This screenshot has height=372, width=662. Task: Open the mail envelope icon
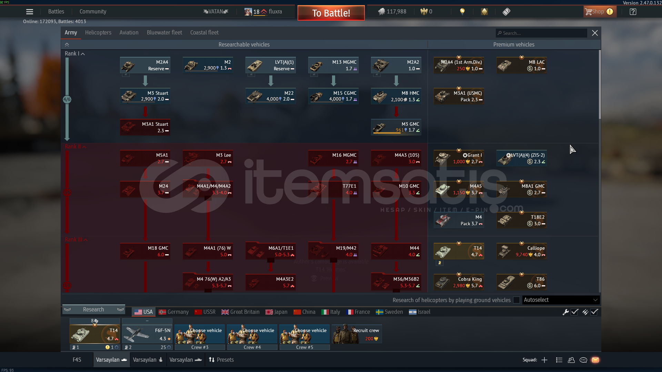click(595, 360)
